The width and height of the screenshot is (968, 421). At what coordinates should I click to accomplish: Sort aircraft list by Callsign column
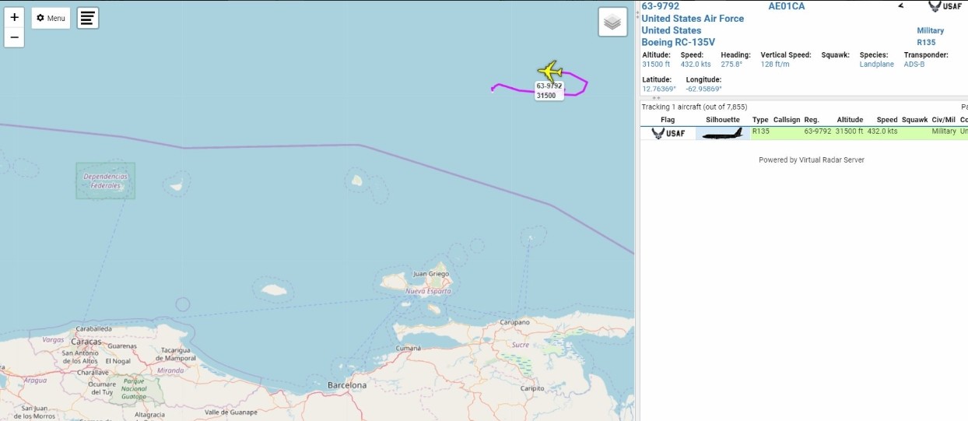pyautogui.click(x=787, y=120)
